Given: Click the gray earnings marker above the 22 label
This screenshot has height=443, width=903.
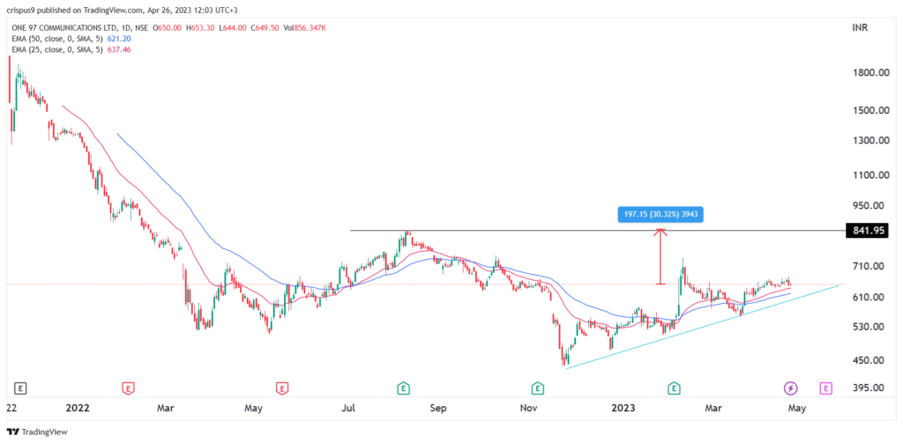Looking at the screenshot, I should pos(21,388).
